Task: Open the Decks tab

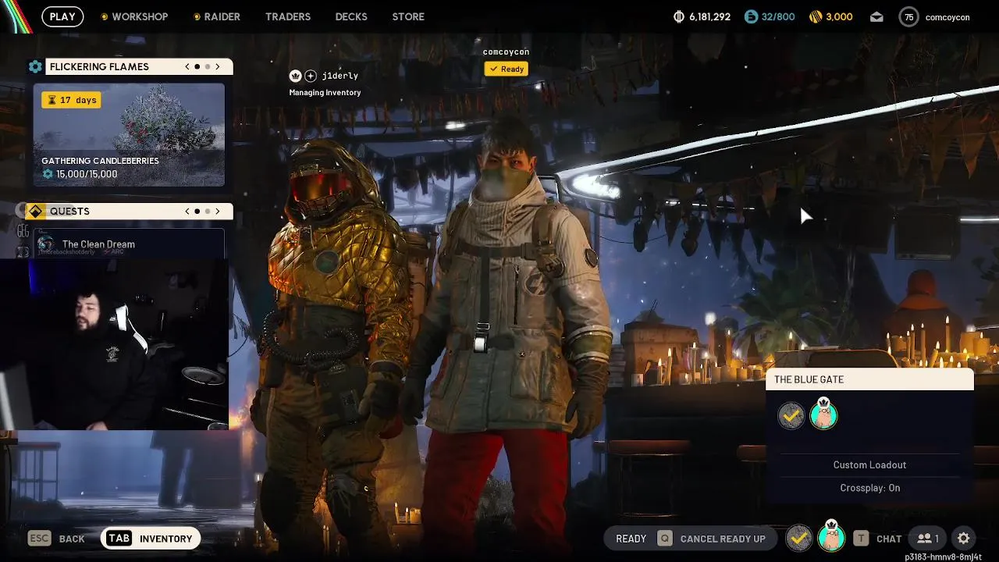Action: point(351,16)
